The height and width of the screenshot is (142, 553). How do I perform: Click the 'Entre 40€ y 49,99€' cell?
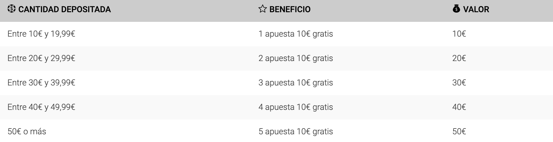click(x=41, y=107)
